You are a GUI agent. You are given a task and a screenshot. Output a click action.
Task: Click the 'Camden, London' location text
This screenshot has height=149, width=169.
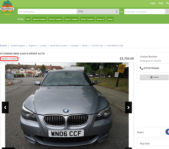tap(9, 59)
